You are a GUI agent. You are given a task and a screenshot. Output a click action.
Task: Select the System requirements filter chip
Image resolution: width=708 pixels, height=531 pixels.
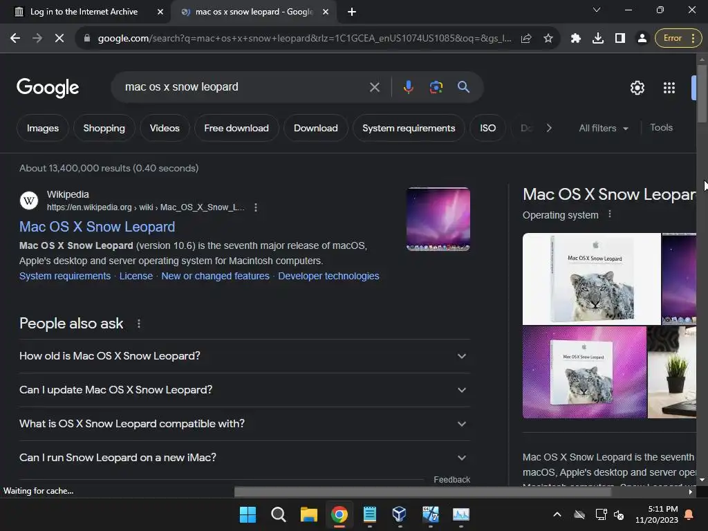(409, 128)
